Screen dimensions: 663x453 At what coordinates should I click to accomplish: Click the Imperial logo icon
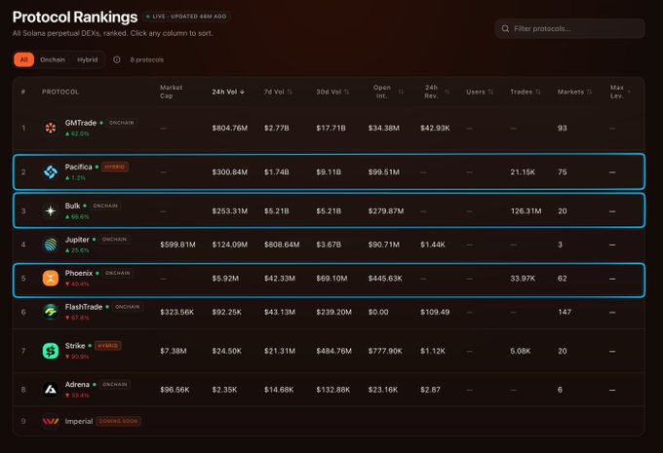(x=51, y=421)
